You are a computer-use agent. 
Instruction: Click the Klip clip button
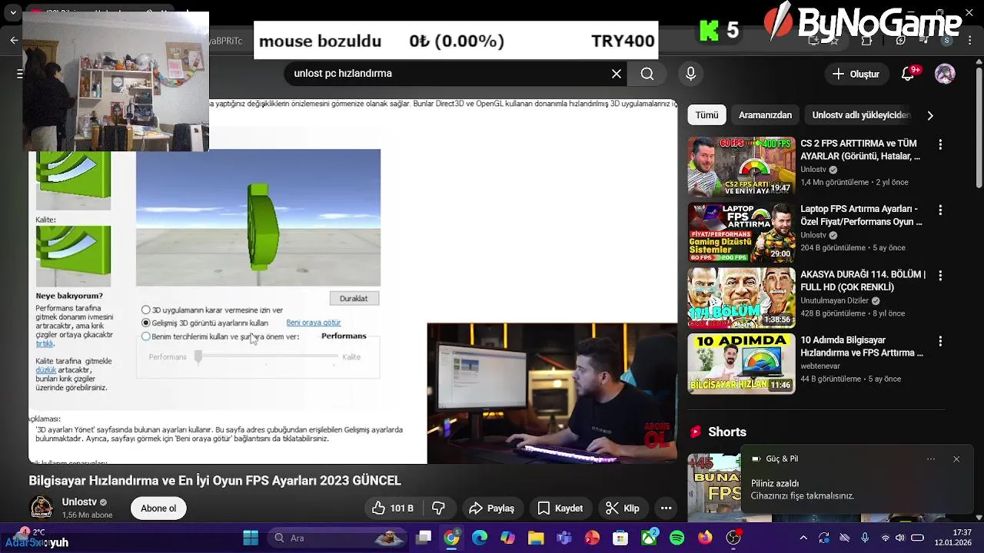coord(623,508)
